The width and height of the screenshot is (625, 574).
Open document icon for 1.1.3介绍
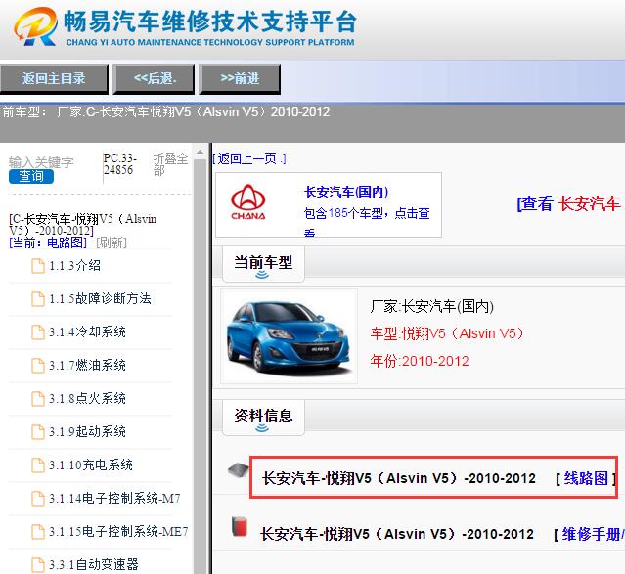[x=38, y=266]
